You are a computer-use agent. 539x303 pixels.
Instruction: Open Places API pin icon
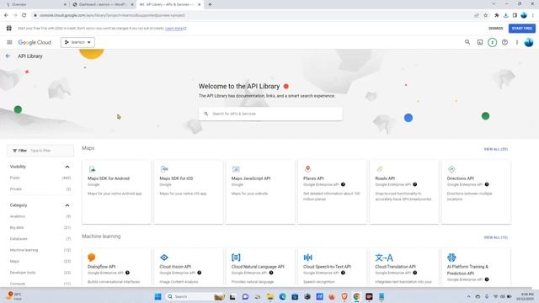(x=307, y=168)
